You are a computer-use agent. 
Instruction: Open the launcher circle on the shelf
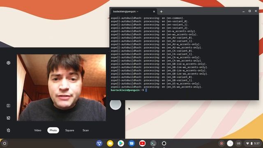[5, 143]
